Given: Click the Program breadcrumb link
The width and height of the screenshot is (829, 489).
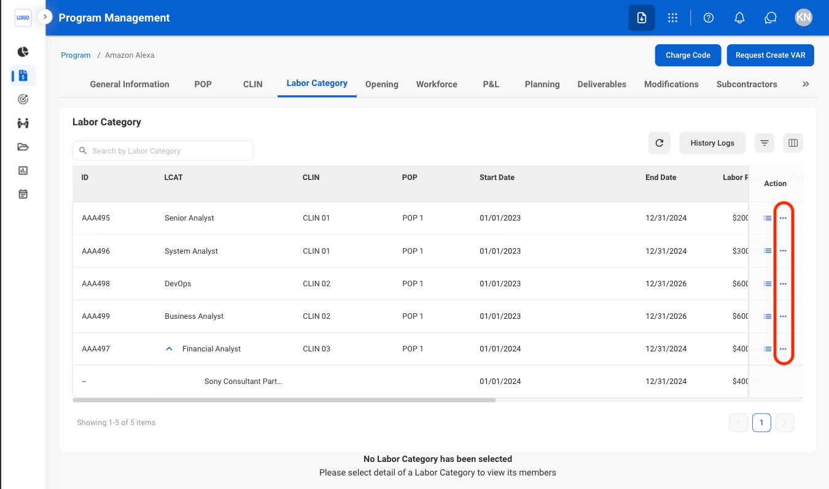Looking at the screenshot, I should 76,55.
